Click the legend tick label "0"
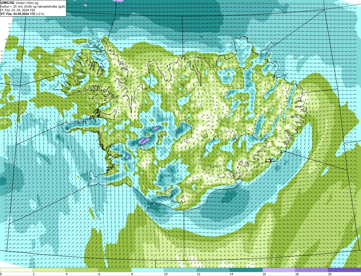 (x=1, y=274)
